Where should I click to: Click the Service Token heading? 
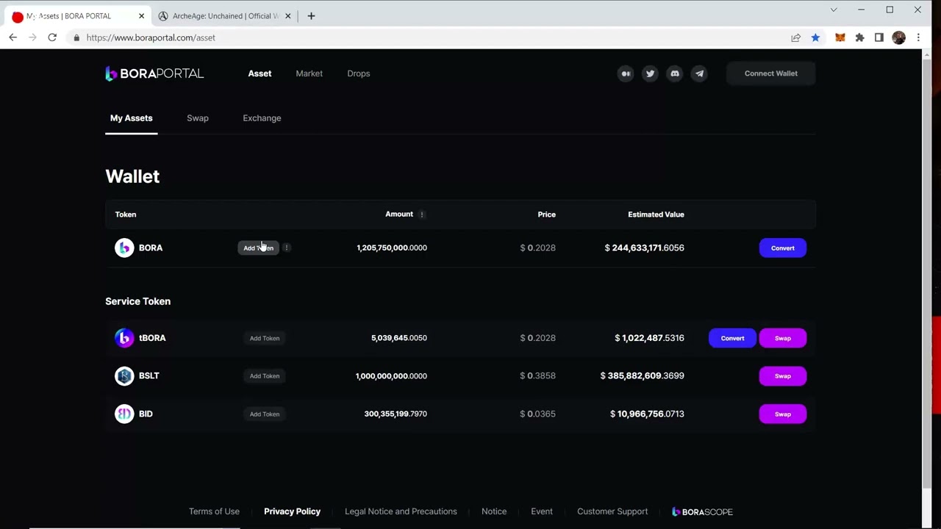click(137, 301)
